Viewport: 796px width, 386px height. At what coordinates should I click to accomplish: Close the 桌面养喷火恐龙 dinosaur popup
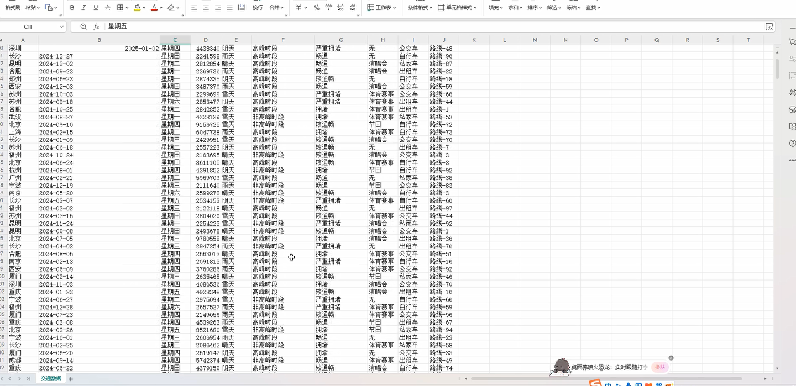coord(671,358)
